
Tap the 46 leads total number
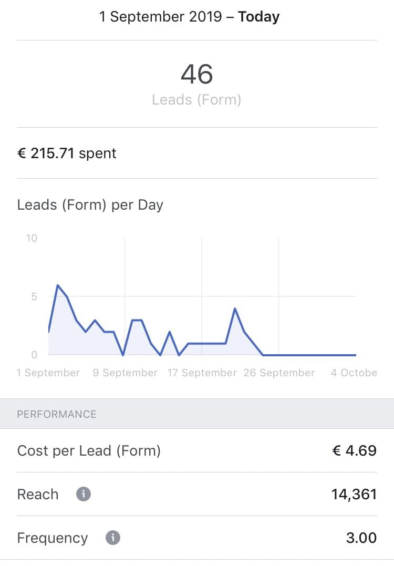(196, 74)
